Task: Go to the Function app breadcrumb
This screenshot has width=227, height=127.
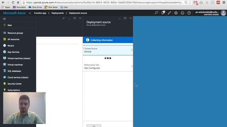Action: pyautogui.click(x=40, y=13)
